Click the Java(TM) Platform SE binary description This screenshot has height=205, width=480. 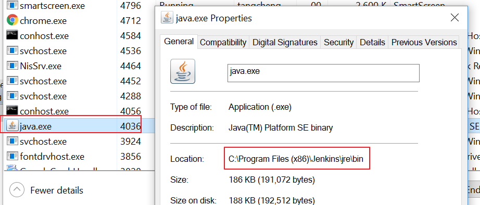281,127
